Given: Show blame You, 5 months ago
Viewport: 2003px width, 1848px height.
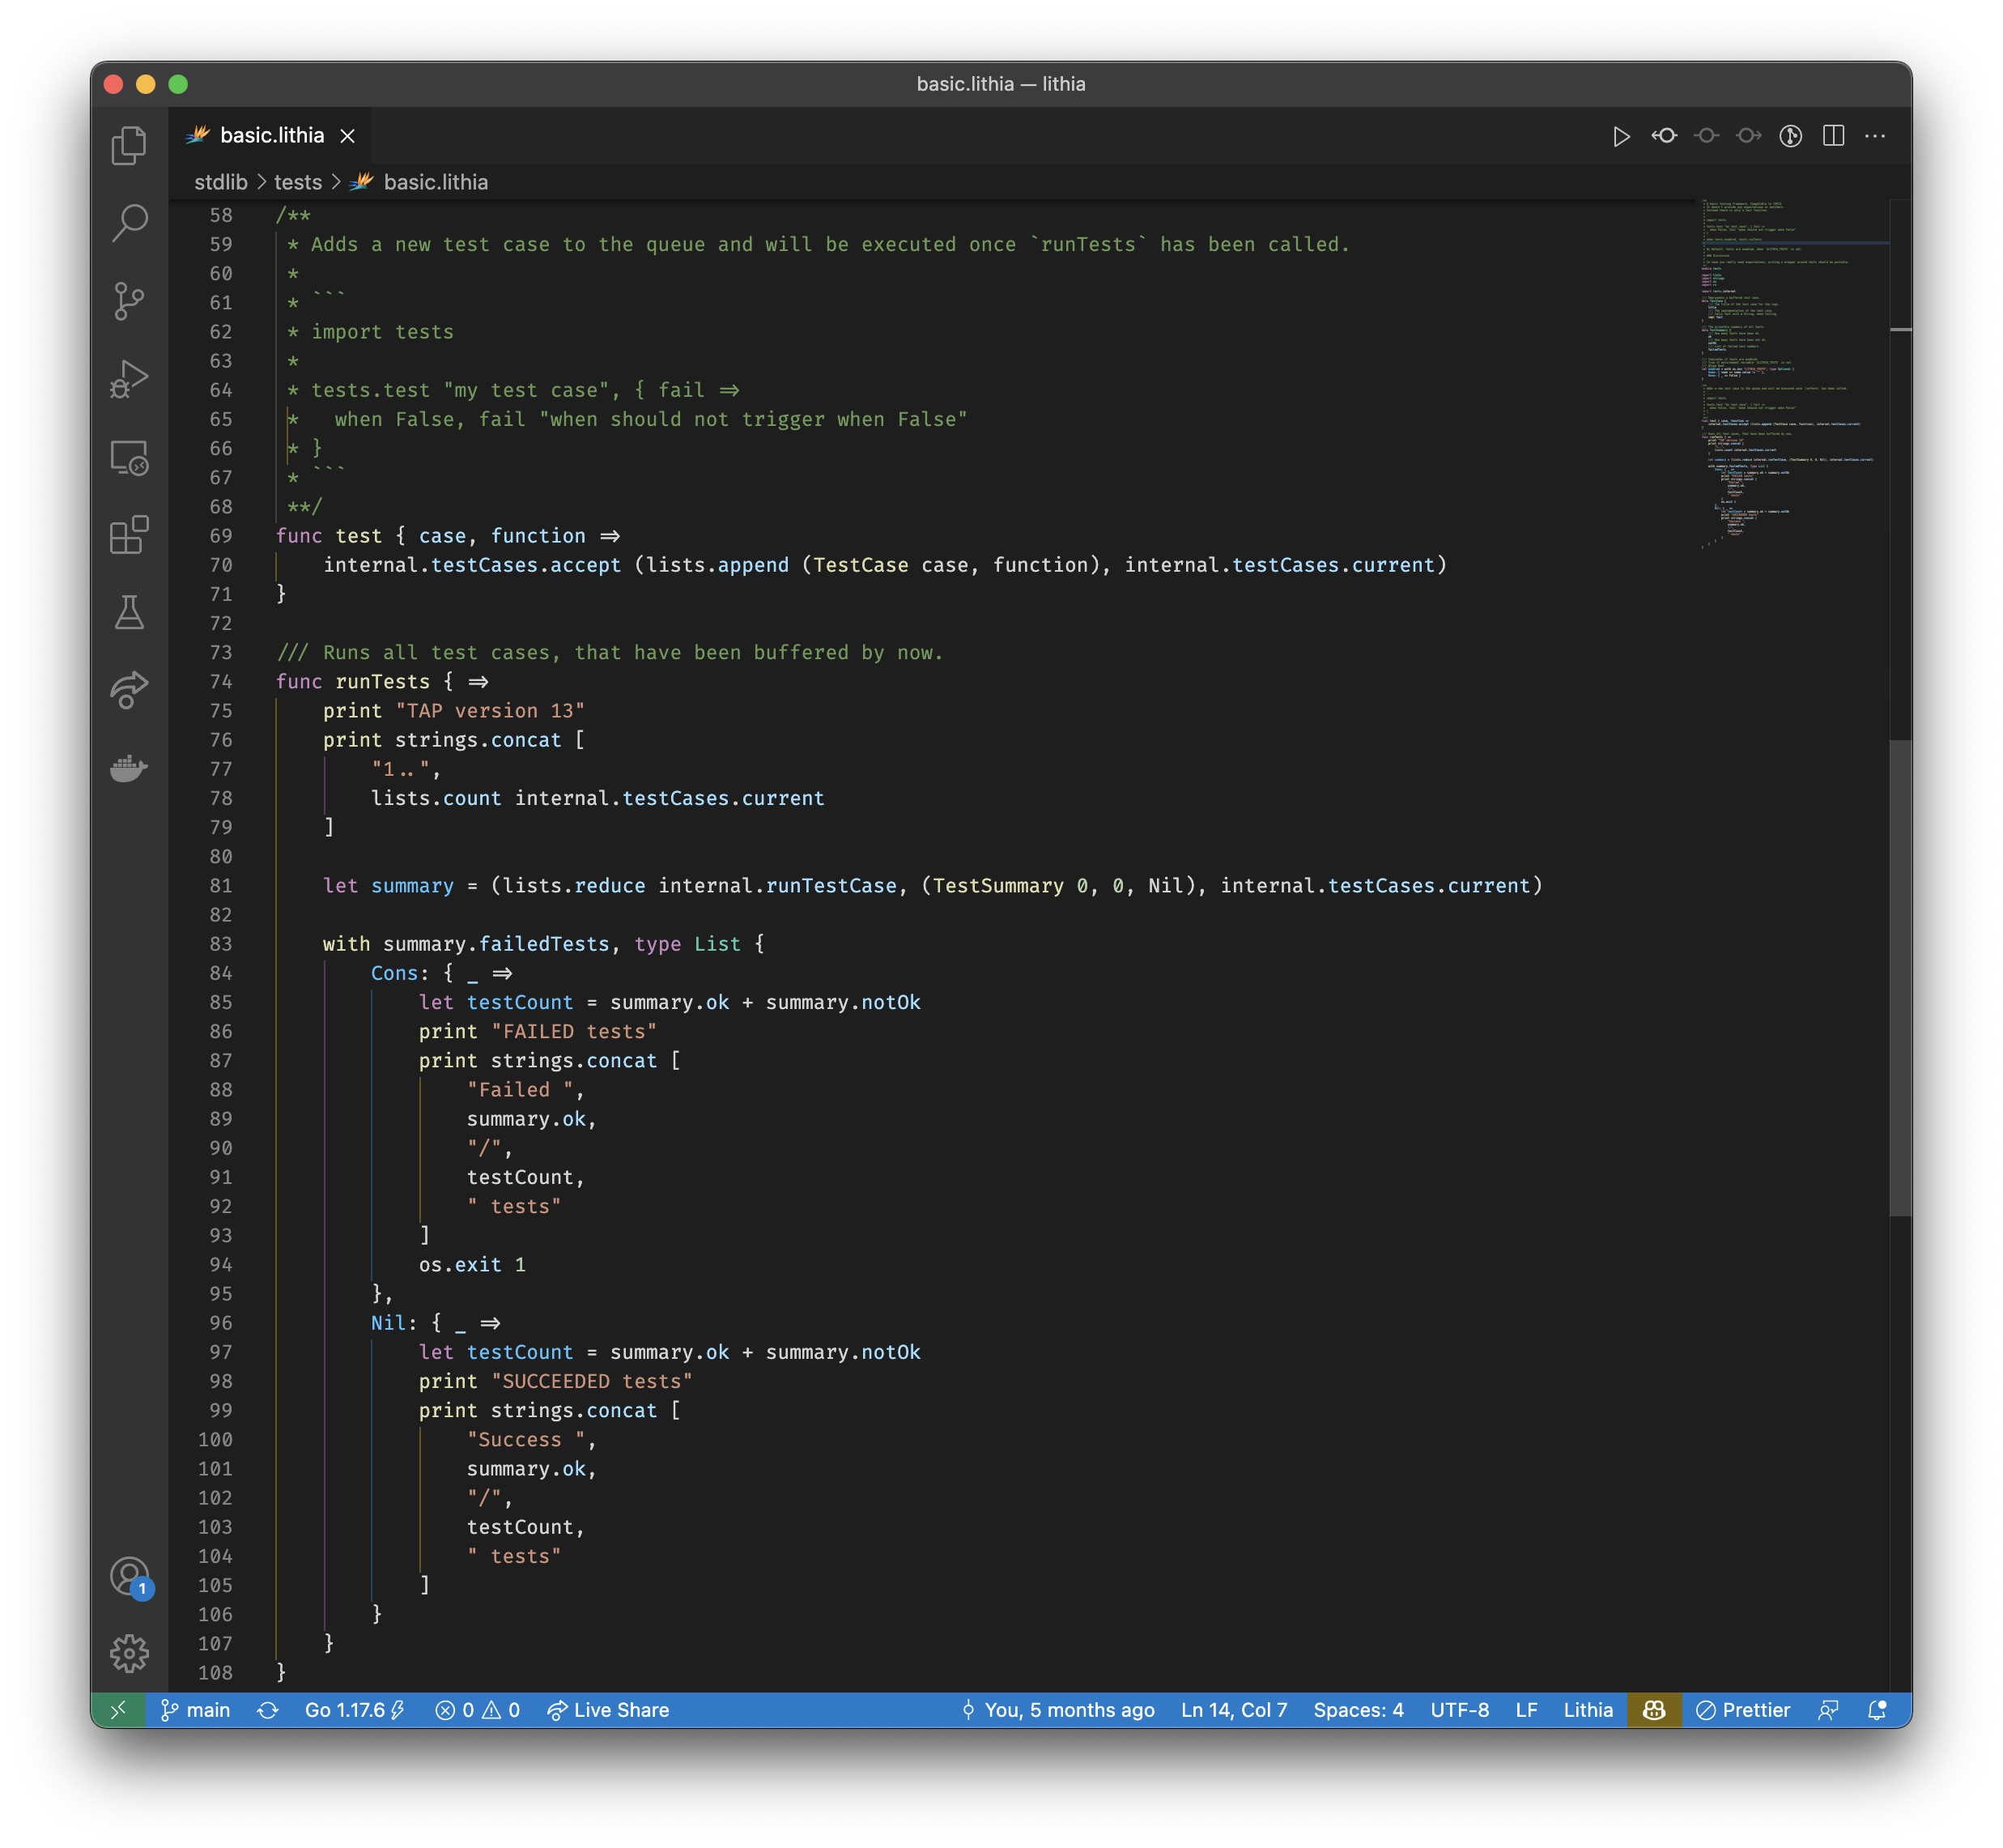Looking at the screenshot, I should pyautogui.click(x=1057, y=1710).
